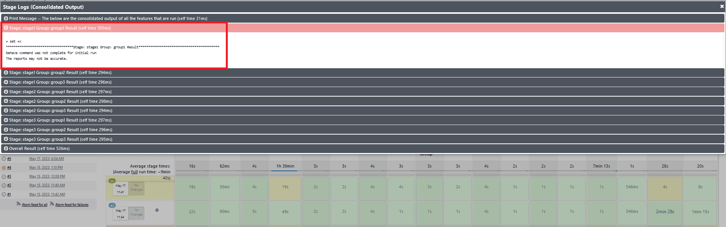Select the 16s stage cell of build #6
The image size is (726, 227).
click(192, 188)
